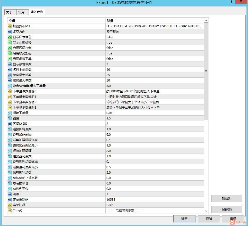Screen dimensions: 248x226
Task: Click double icon beside 总亏损平仓
Action: tap(10, 183)
